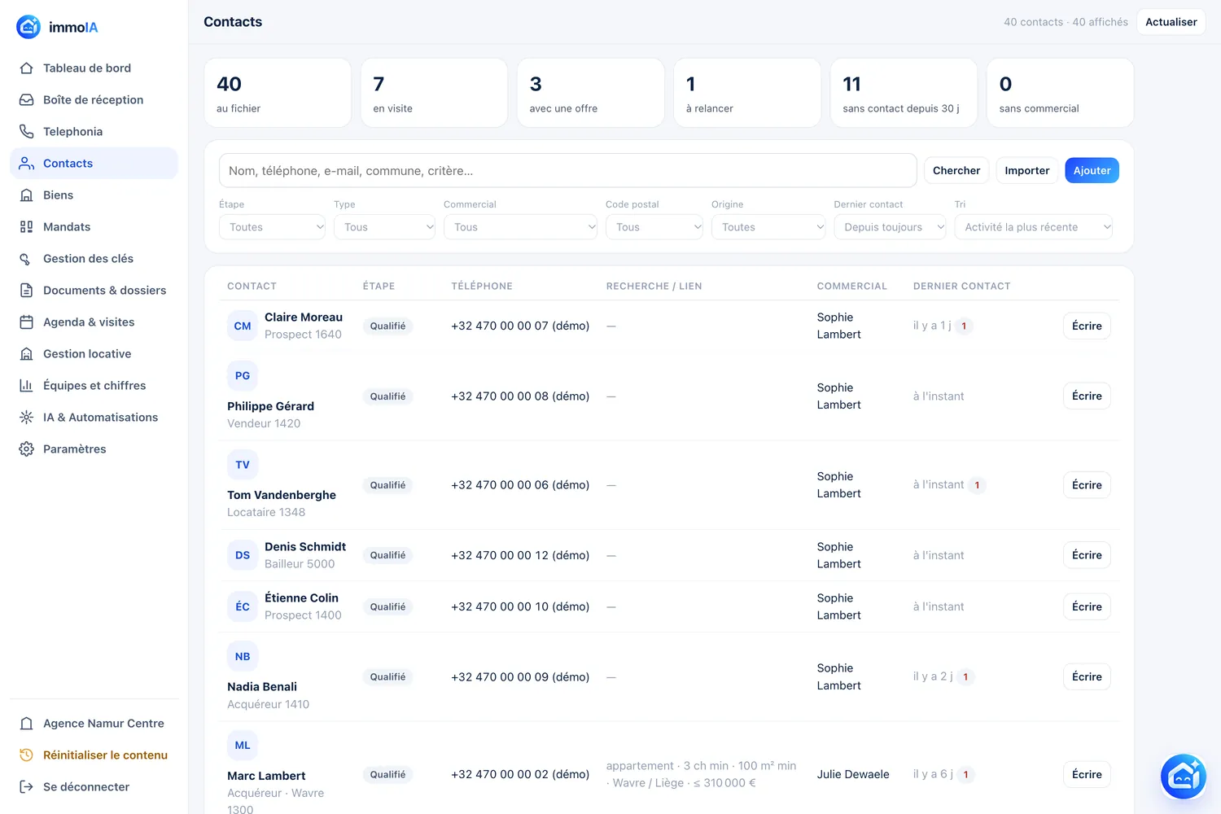Click the '3 avec une offre' card
1221x814 pixels.
point(590,93)
